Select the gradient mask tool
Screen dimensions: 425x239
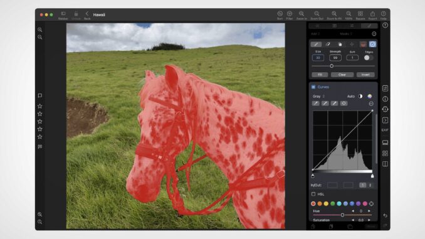(x=340, y=44)
